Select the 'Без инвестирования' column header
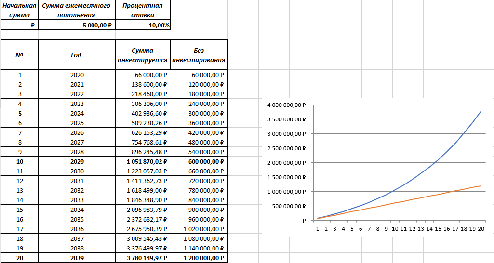 [x=199, y=55]
